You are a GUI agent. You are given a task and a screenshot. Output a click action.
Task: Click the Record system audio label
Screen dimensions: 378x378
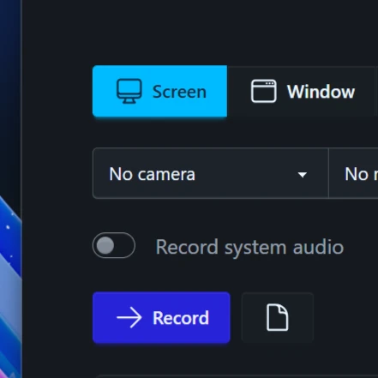249,247
